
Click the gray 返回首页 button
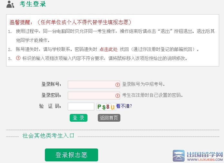(109, 118)
